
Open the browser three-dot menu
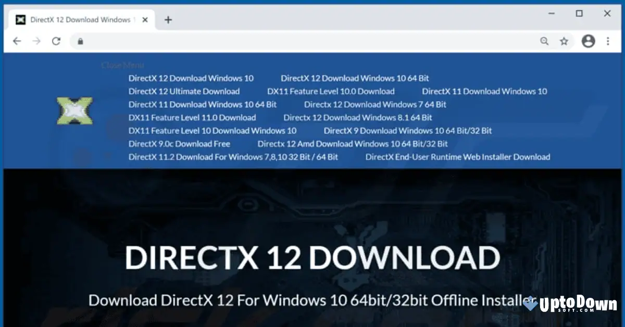pyautogui.click(x=608, y=41)
